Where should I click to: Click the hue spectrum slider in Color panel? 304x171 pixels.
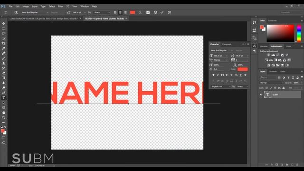click(x=299, y=33)
